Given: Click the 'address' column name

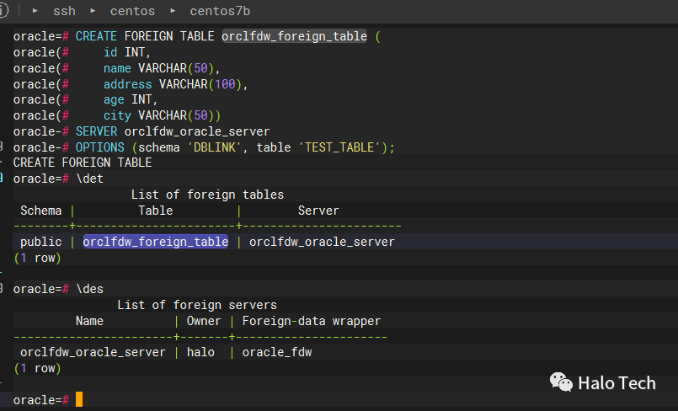Looking at the screenshot, I should (x=127, y=84).
